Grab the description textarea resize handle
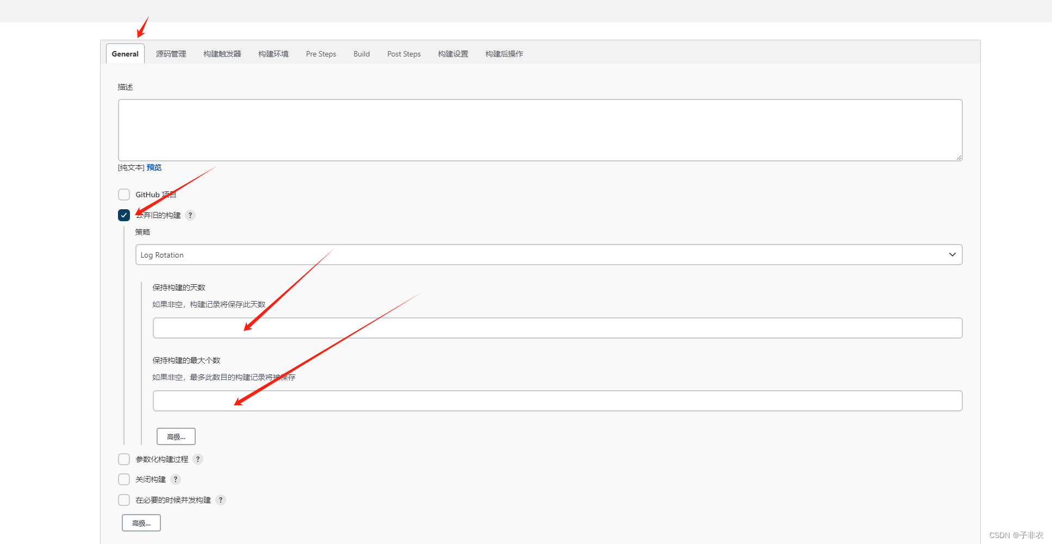The image size is (1052, 544). pos(958,157)
